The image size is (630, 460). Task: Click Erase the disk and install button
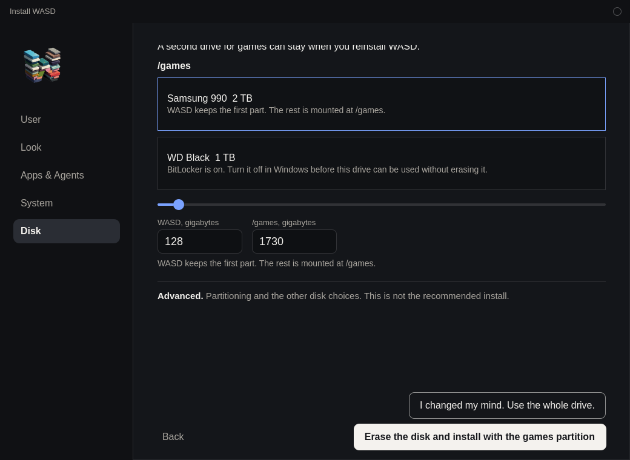pos(480,437)
